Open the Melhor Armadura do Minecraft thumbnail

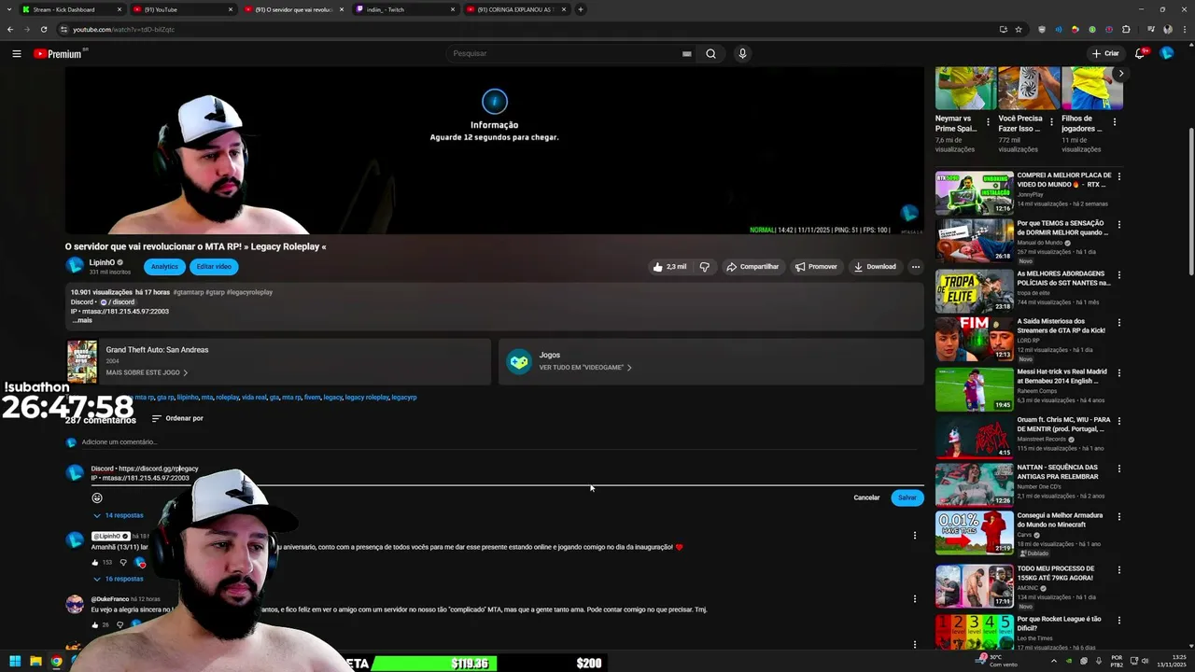pos(974,533)
